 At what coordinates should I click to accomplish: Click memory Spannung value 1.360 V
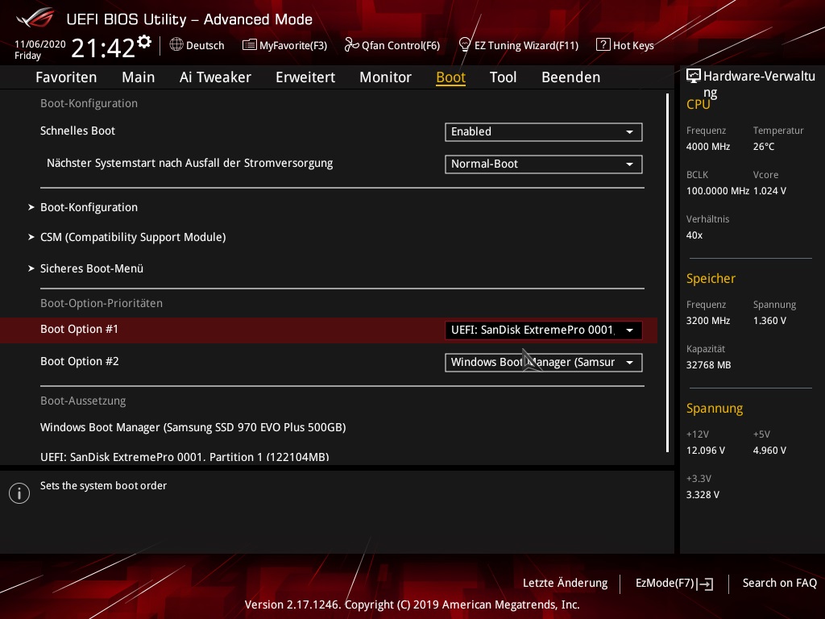(769, 321)
